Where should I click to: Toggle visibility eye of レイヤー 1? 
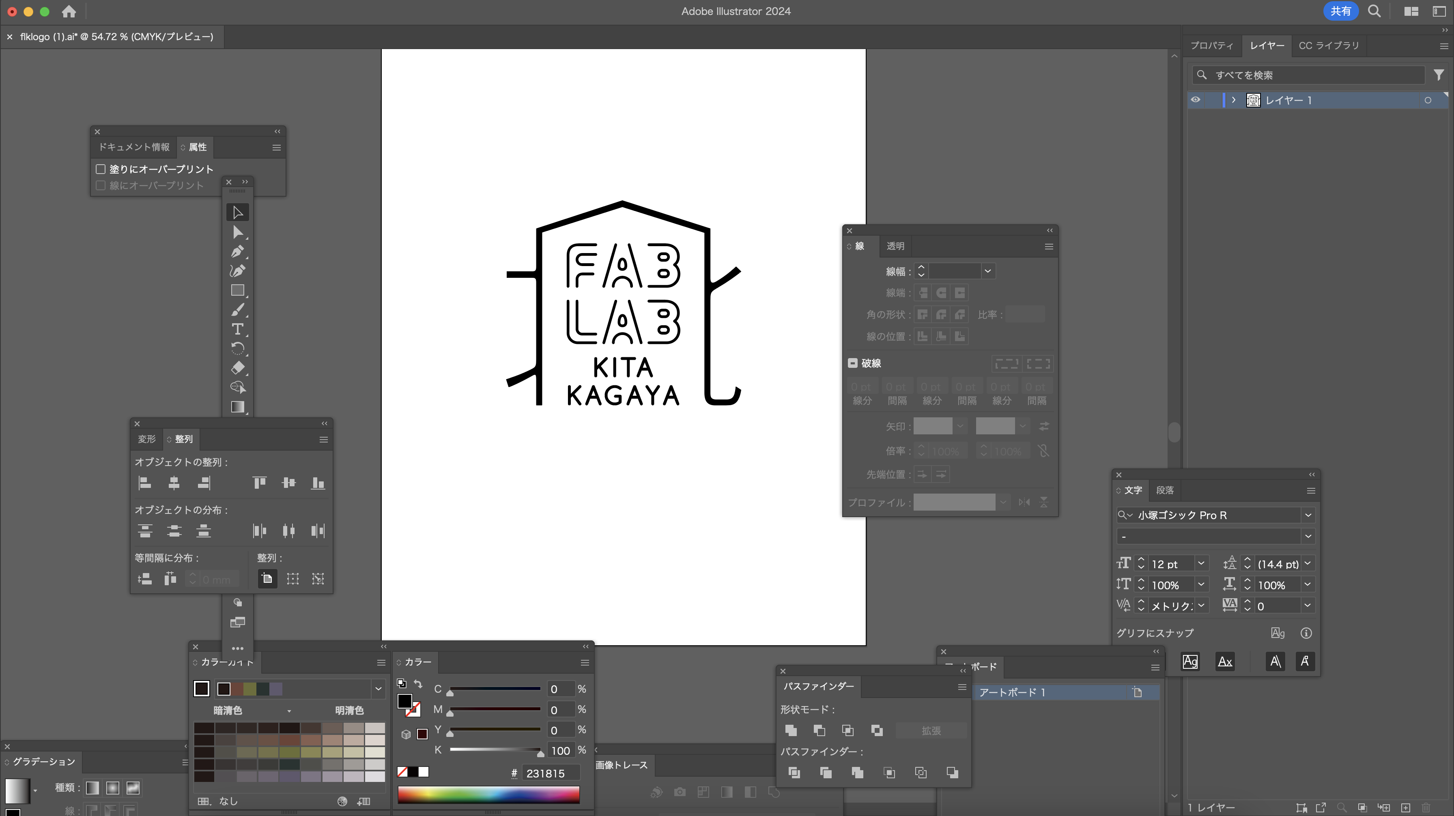tap(1196, 100)
